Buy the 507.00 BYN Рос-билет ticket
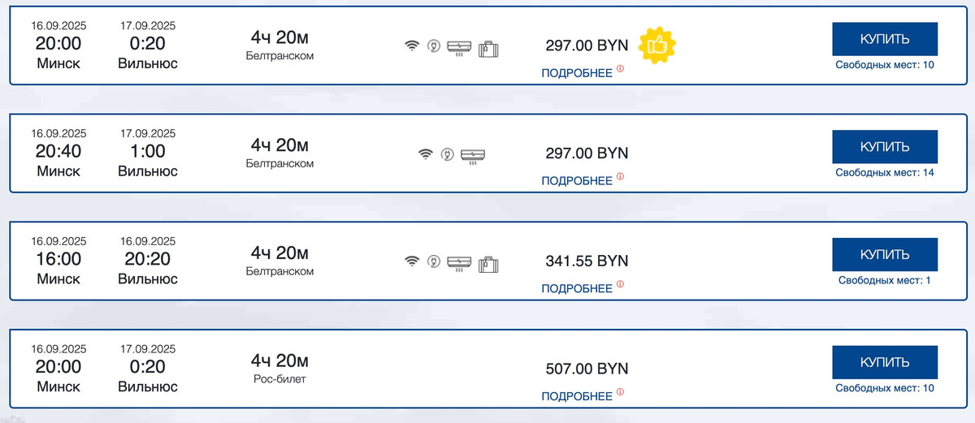This screenshot has width=975, height=423. pos(885,362)
